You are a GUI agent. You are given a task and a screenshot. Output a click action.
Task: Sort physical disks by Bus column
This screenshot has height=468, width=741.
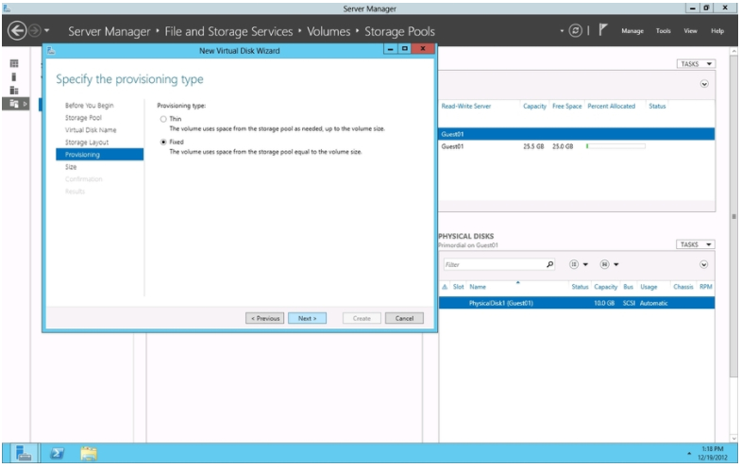point(628,287)
